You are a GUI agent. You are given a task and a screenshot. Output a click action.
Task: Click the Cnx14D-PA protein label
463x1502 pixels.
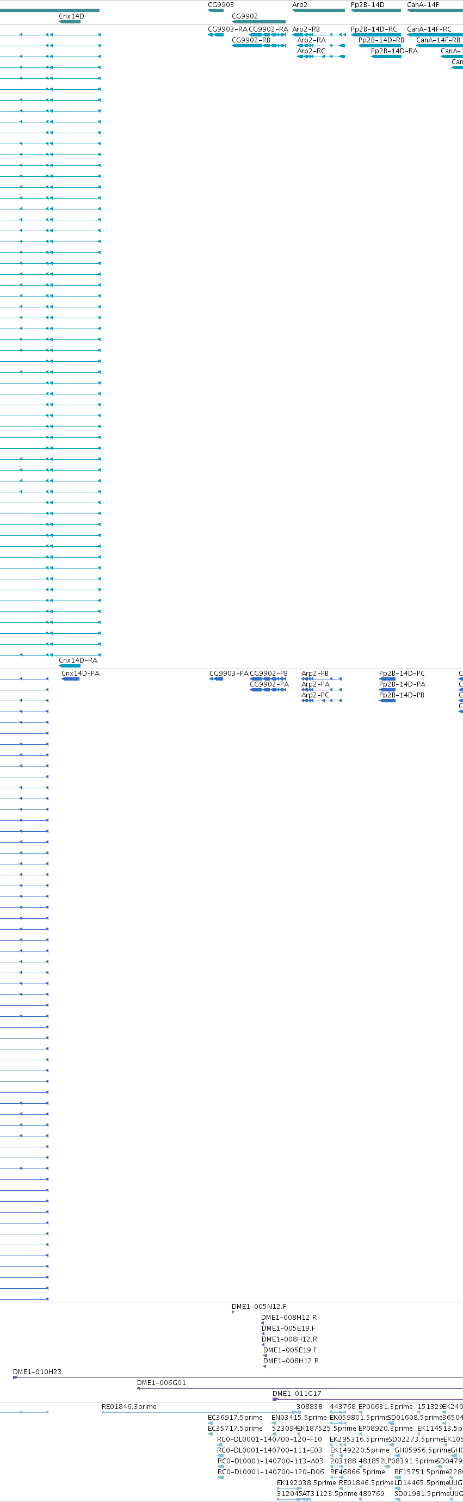[81, 673]
